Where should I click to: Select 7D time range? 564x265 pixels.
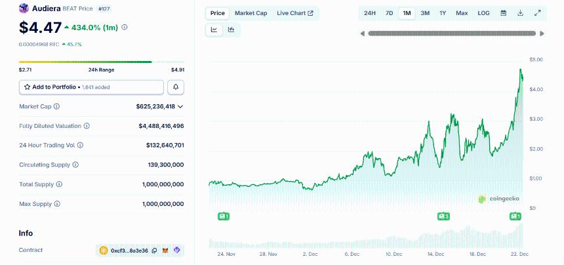389,13
